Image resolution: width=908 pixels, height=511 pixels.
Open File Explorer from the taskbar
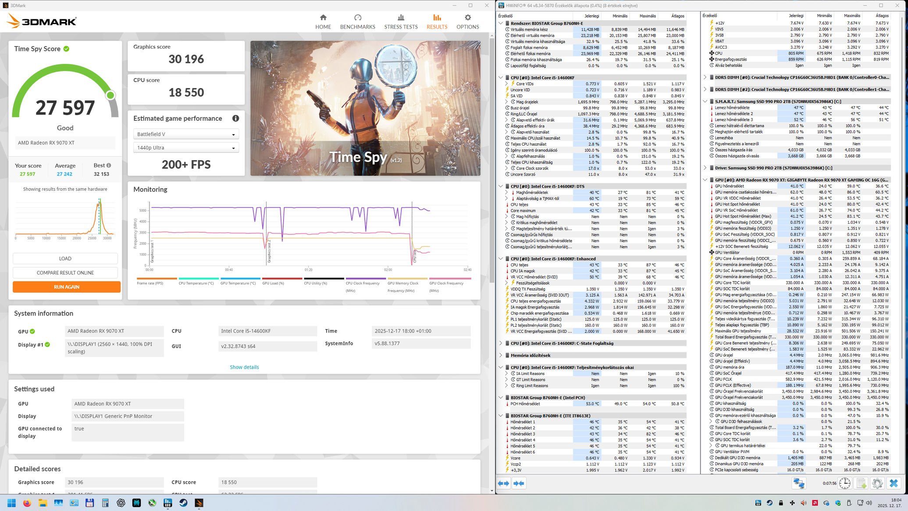point(43,503)
